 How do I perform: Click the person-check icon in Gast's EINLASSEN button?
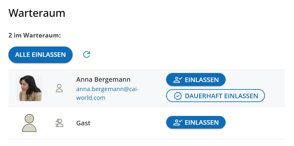pyautogui.click(x=178, y=123)
